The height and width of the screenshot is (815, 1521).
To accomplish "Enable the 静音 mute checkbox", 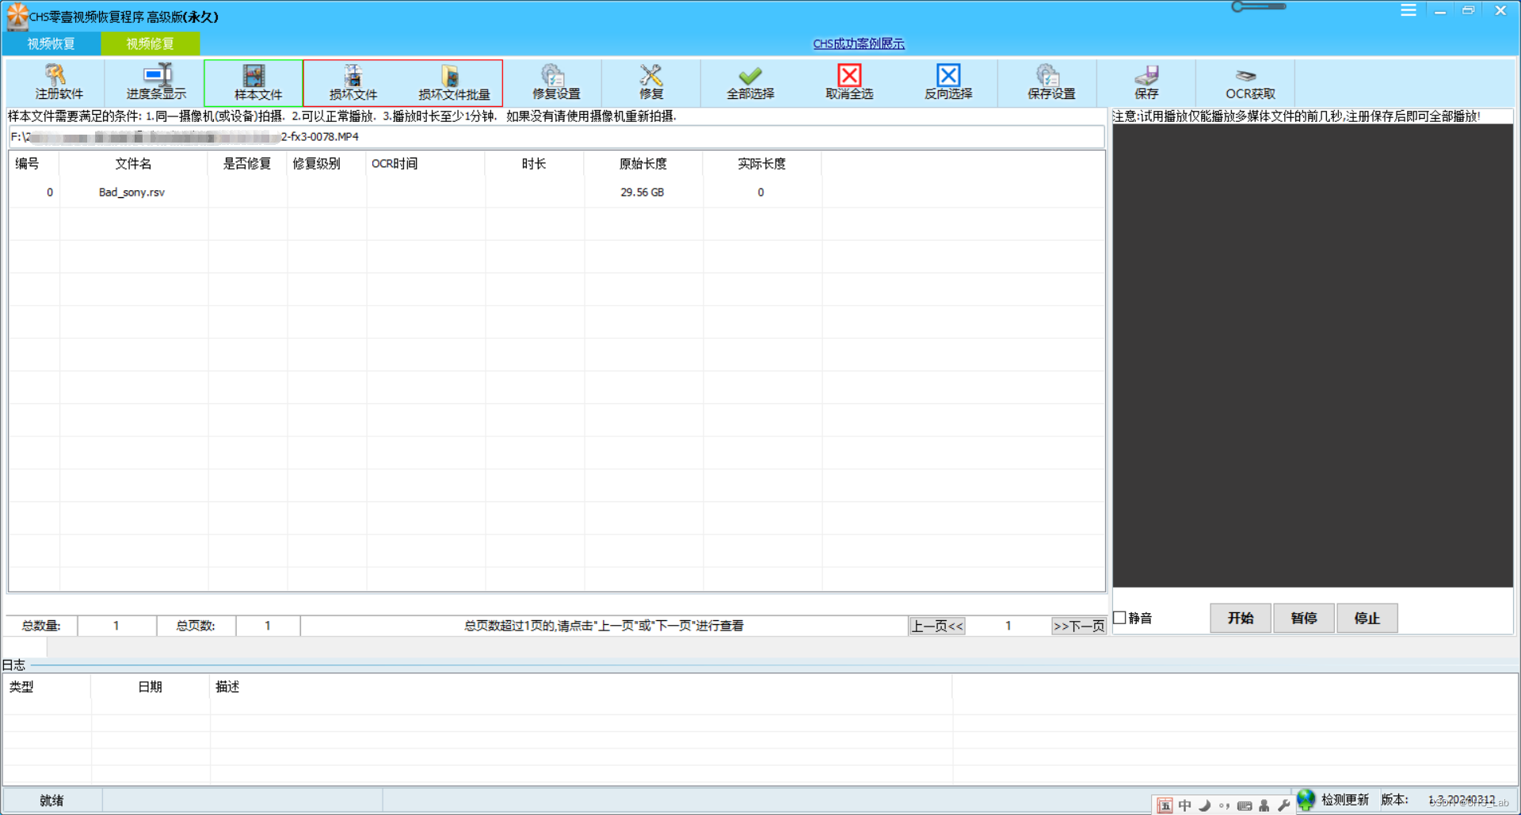I will coord(1120,618).
